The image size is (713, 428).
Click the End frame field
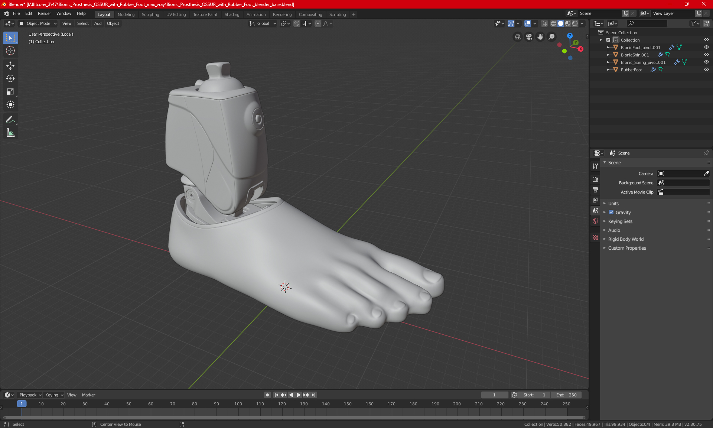click(x=566, y=395)
